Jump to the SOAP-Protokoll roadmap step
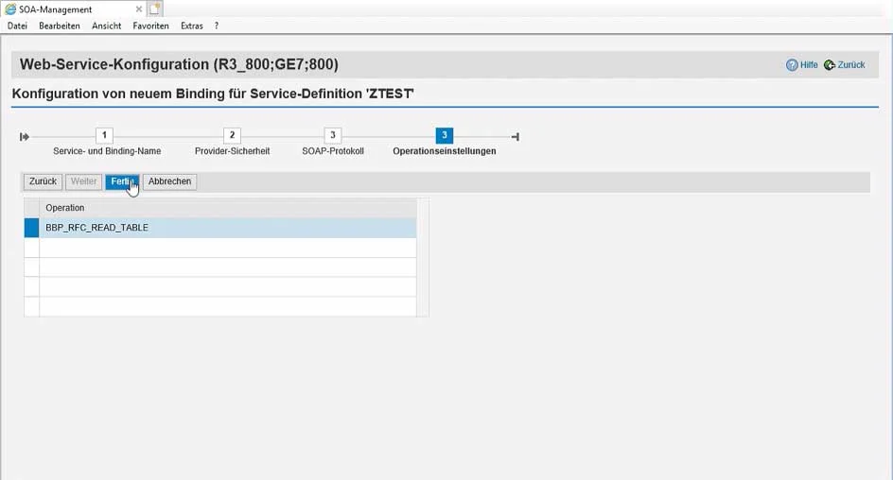 click(332, 136)
